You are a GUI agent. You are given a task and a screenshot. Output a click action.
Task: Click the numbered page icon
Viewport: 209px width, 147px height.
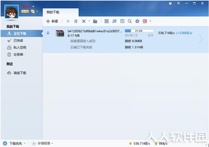[122, 21]
